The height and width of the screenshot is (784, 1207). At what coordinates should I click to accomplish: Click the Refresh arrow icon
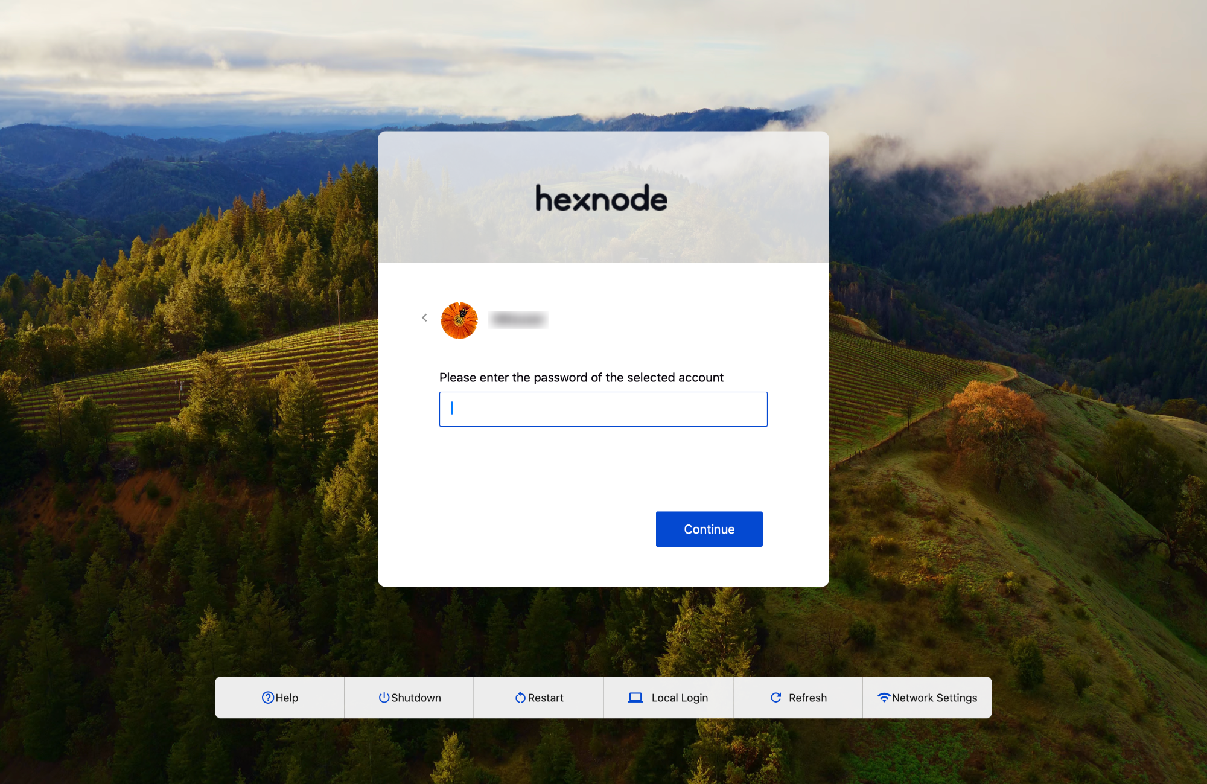776,698
